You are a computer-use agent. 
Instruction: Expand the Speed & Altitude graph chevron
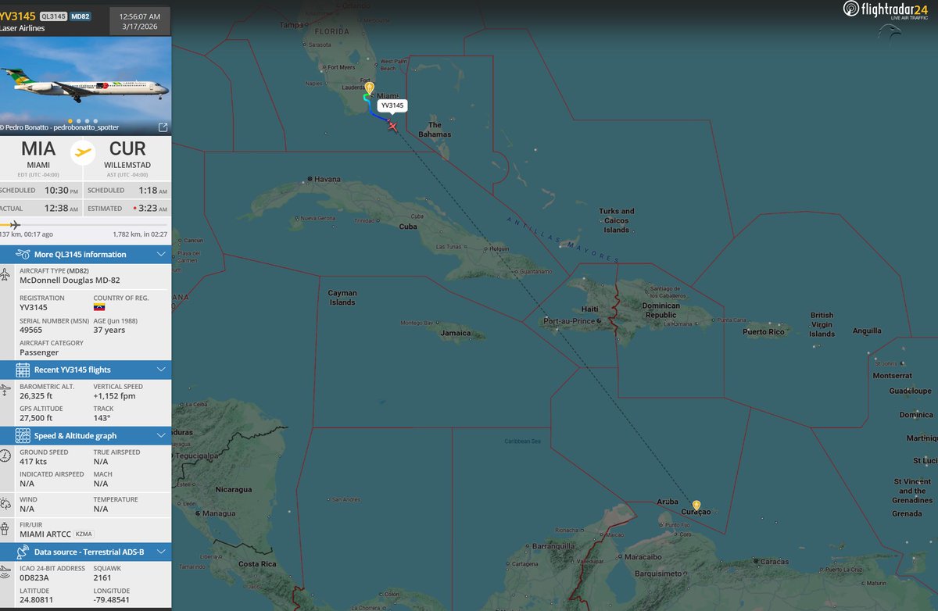[161, 435]
